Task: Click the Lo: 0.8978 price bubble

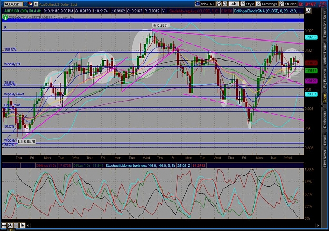Action: [x=27, y=142]
